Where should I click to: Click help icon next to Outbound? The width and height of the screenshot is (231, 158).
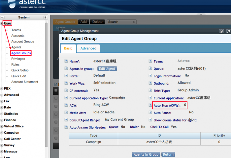[x=150, y=84]
